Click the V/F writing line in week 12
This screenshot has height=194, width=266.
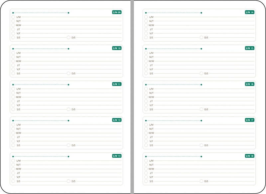click(71, 141)
